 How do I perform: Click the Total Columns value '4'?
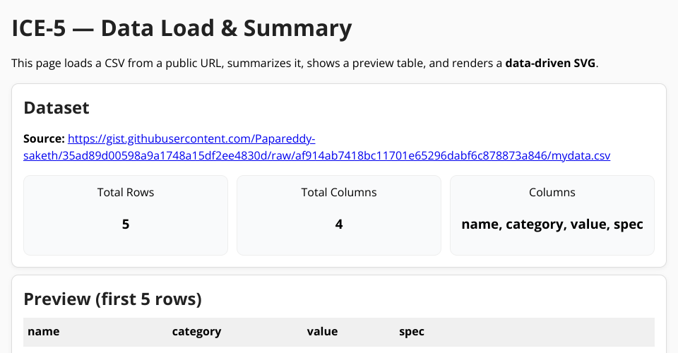339,225
